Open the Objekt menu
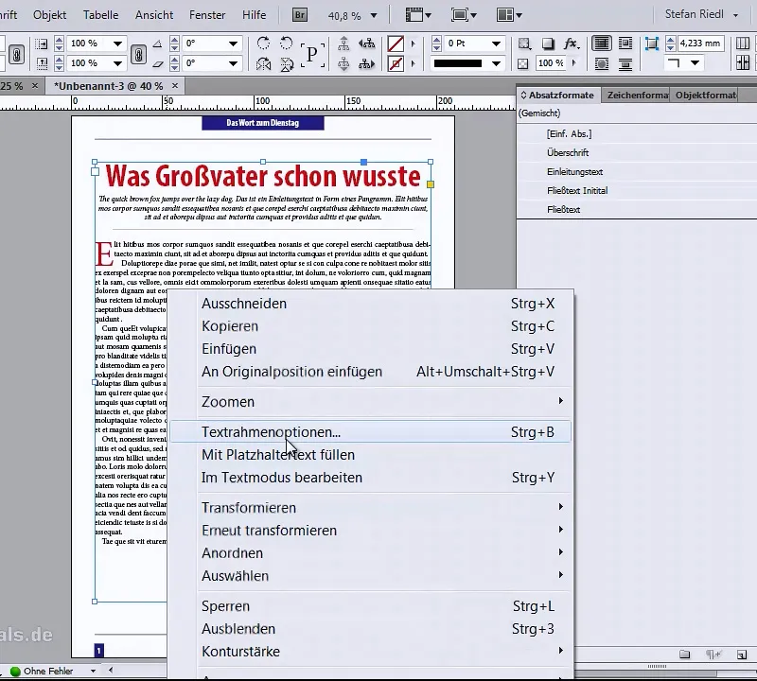Viewport: 757px width, 681px height. [x=50, y=15]
